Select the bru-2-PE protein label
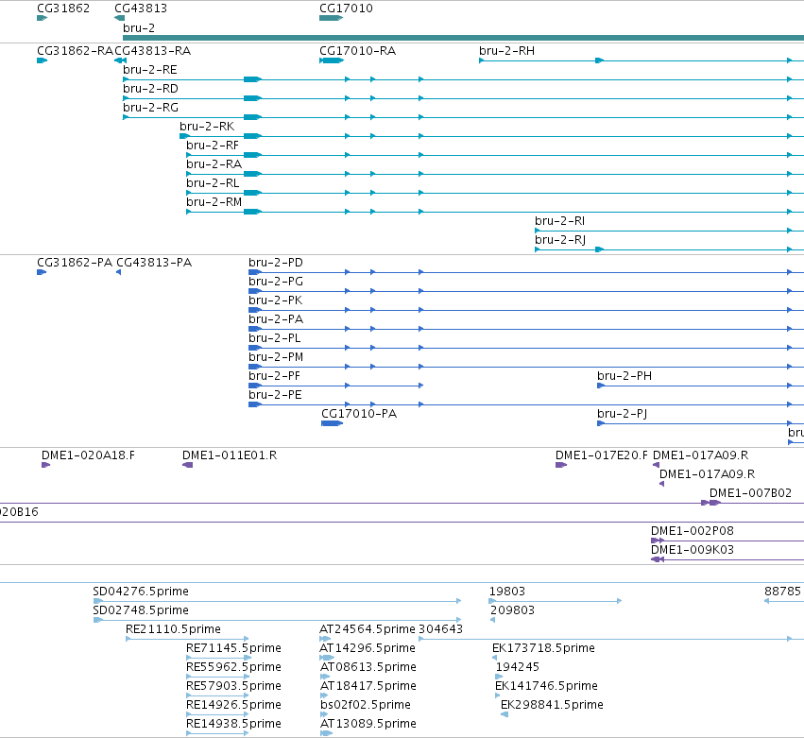 click(275, 395)
